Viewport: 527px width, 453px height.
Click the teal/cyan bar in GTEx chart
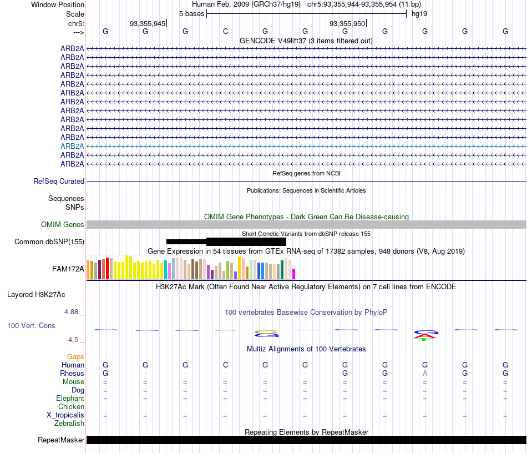click(x=166, y=270)
